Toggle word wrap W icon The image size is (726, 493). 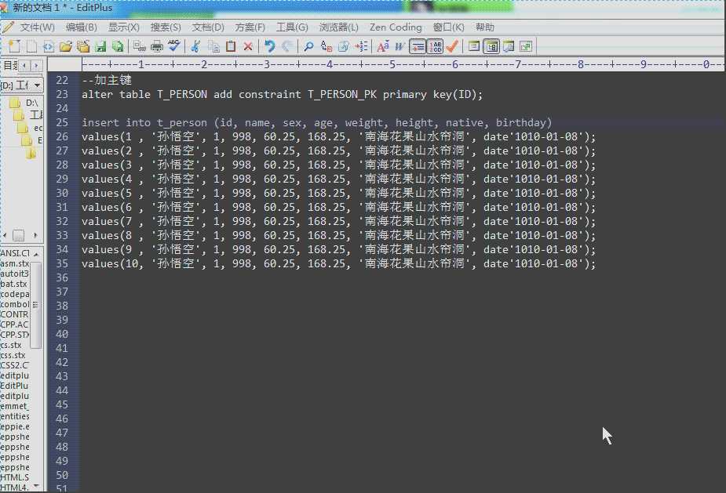click(399, 46)
